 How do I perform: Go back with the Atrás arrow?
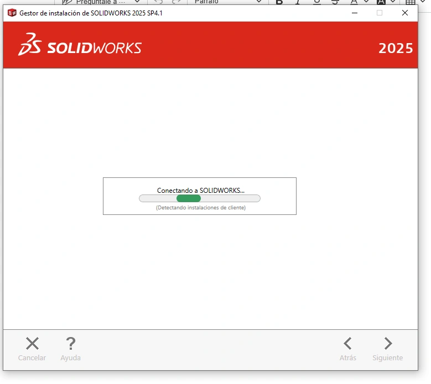click(347, 343)
